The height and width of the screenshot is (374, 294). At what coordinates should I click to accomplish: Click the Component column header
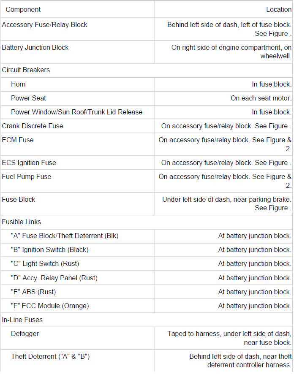pos(23,9)
